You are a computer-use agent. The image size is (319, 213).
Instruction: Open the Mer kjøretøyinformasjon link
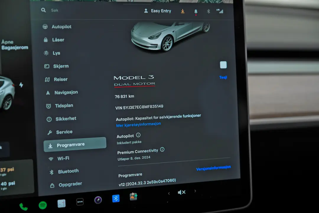click(139, 124)
